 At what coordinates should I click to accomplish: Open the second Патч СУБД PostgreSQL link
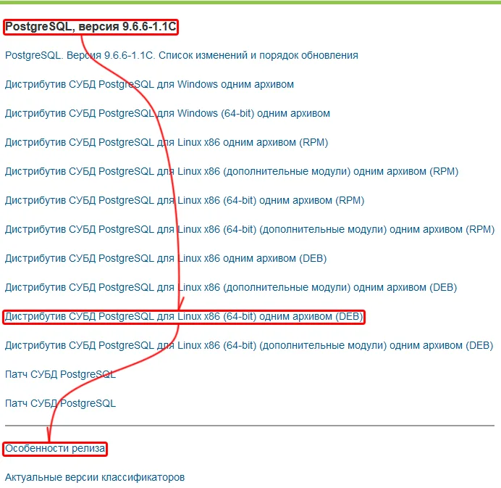tap(60, 403)
